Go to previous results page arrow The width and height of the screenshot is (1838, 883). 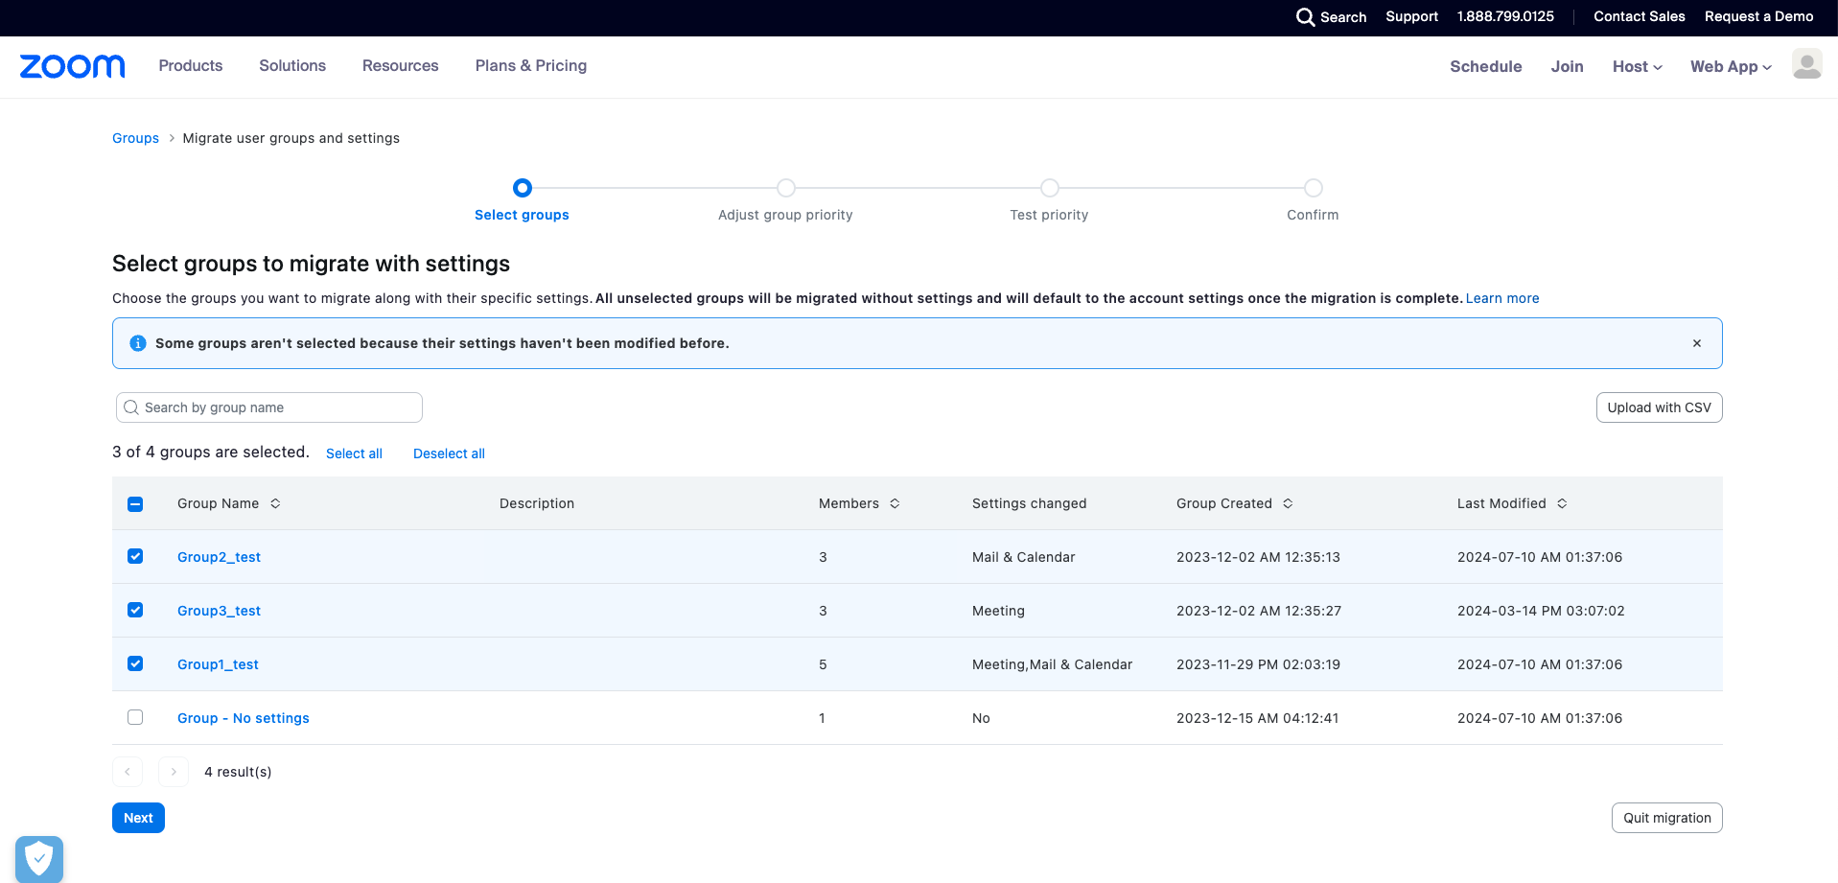coord(128,772)
